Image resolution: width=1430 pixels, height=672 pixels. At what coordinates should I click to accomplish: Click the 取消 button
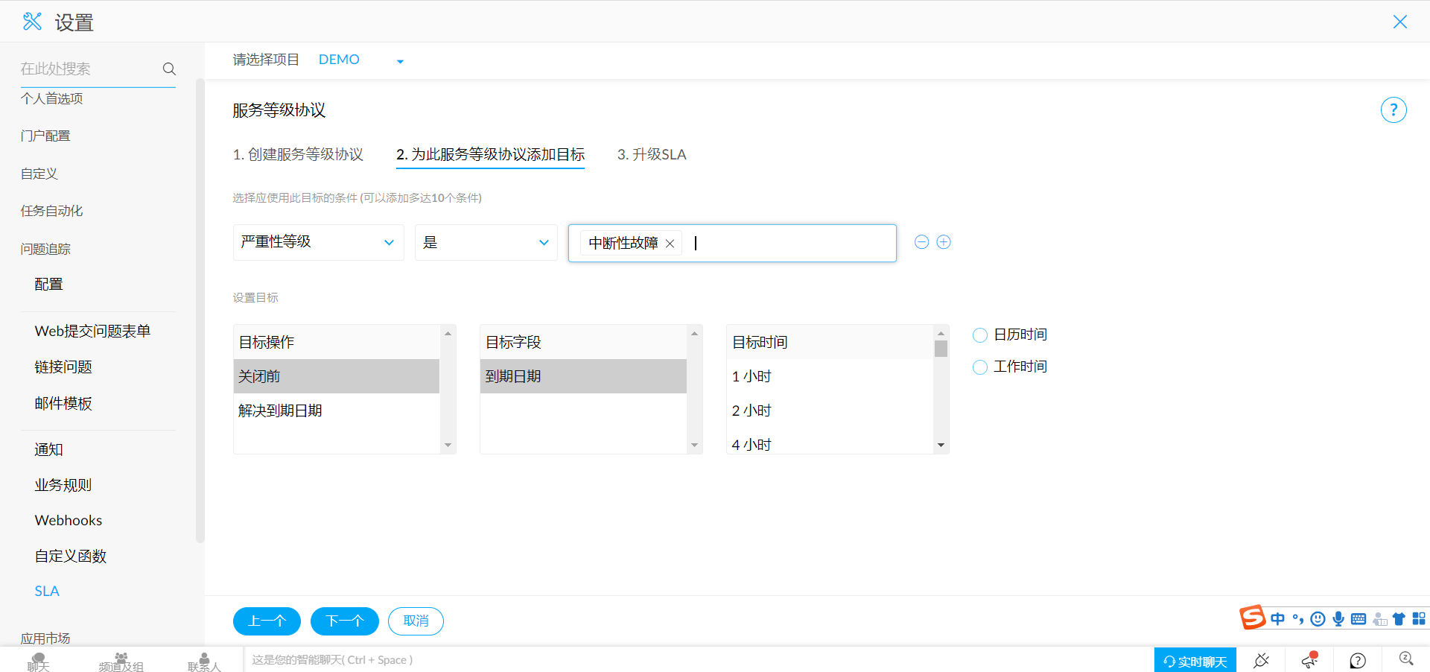pos(416,621)
